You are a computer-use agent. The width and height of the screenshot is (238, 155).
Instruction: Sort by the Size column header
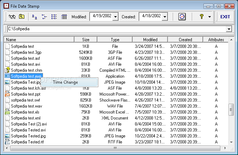(86, 39)
